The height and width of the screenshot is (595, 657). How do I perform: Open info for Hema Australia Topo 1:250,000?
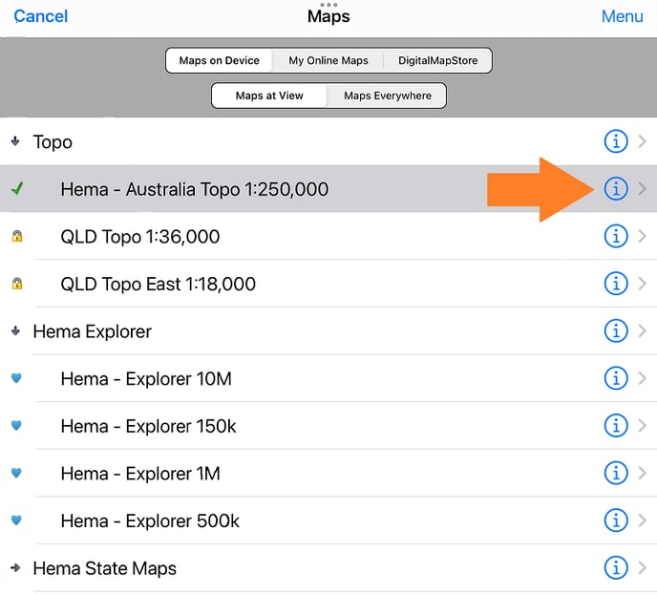[616, 189]
